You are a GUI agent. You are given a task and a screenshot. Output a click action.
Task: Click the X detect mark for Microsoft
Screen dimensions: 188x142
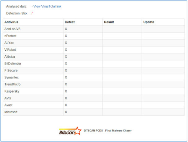coord(66,112)
